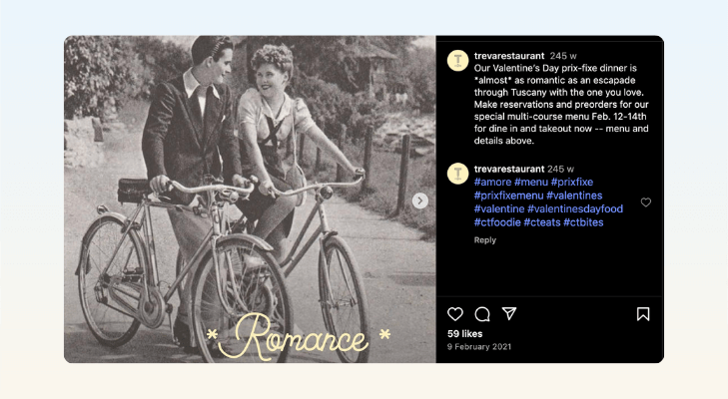Open the #valentine hashtag
Viewport: 728px width, 399px height.
click(499, 208)
